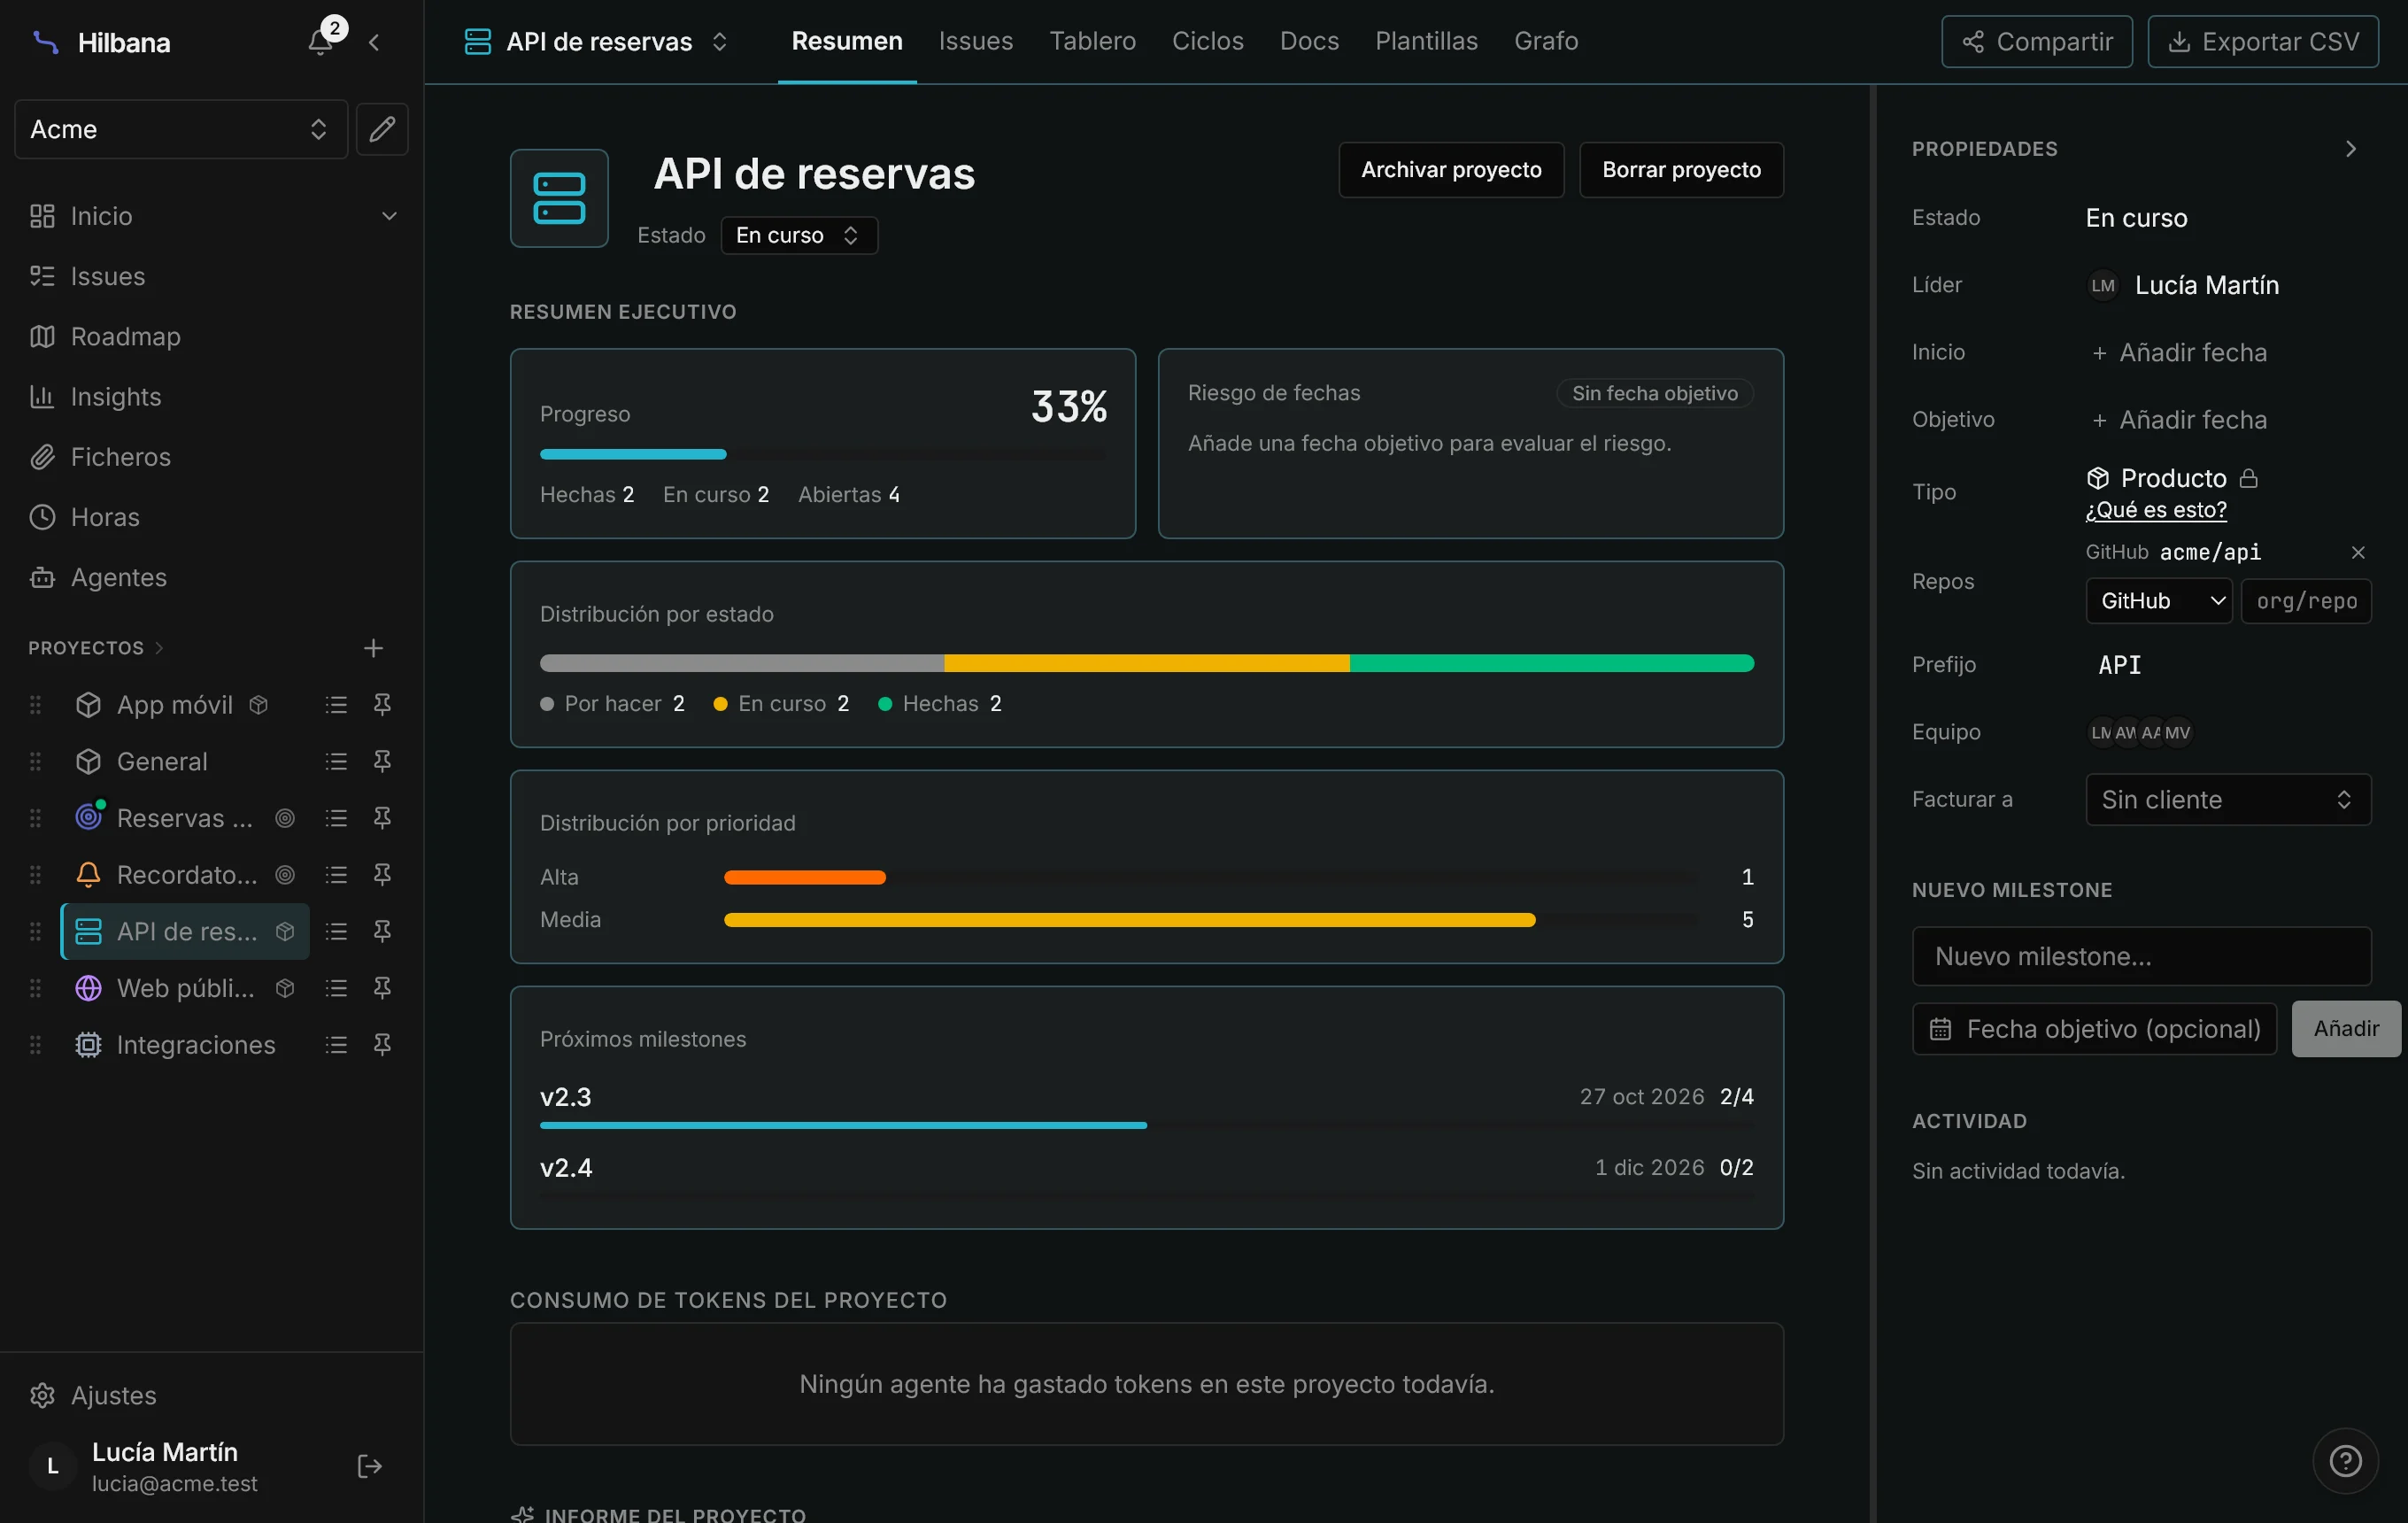Screen dimensions: 2408x1523
Task: Open the Reservas project in the sidebar
Action: (x=184, y=818)
